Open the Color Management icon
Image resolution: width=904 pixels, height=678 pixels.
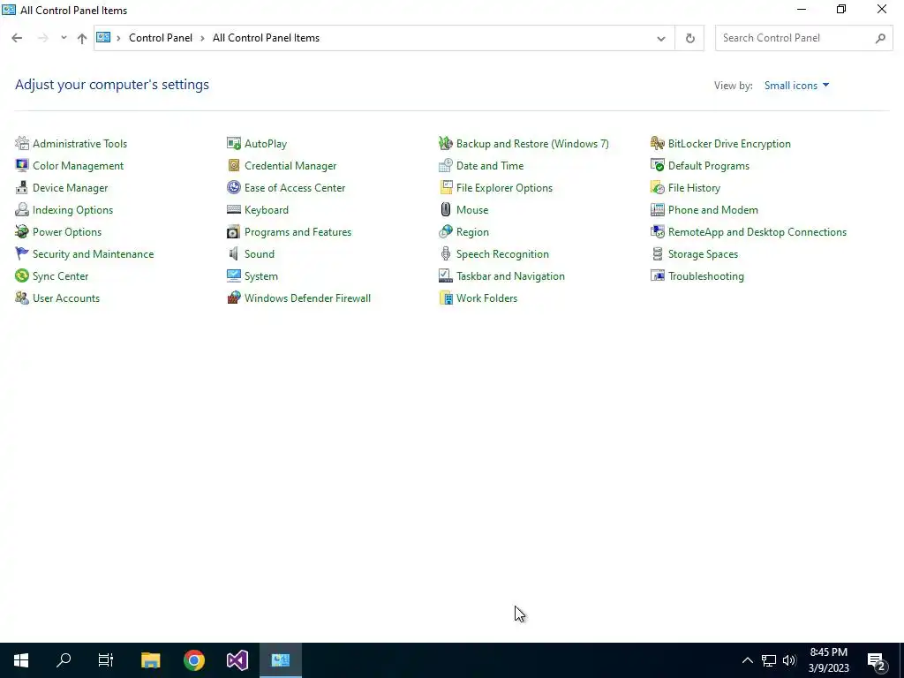tap(22, 165)
